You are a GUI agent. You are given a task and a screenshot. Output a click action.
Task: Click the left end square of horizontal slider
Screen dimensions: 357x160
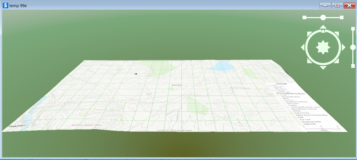pos(304,18)
